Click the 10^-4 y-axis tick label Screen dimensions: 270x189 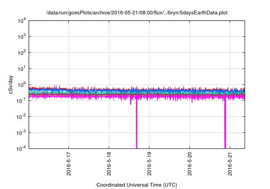[22, 148]
